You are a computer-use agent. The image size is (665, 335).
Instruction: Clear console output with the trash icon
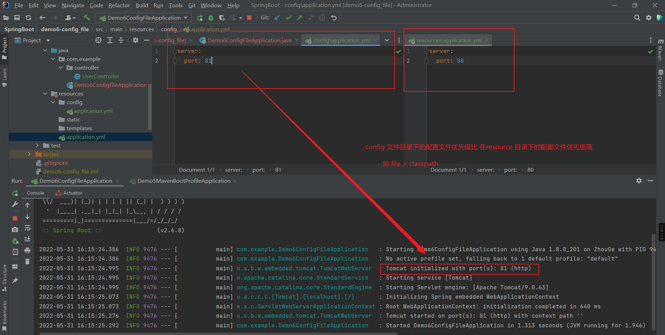27,261
